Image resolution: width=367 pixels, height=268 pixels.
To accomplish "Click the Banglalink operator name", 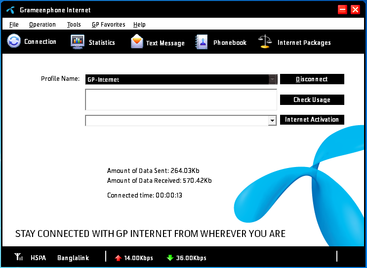I will tap(73, 258).
